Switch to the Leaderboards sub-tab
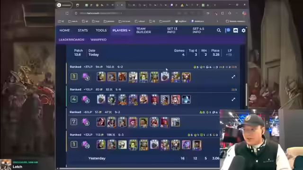The height and width of the screenshot is (170, 303). (71, 40)
